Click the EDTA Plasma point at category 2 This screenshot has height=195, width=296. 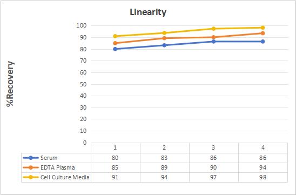point(164,38)
